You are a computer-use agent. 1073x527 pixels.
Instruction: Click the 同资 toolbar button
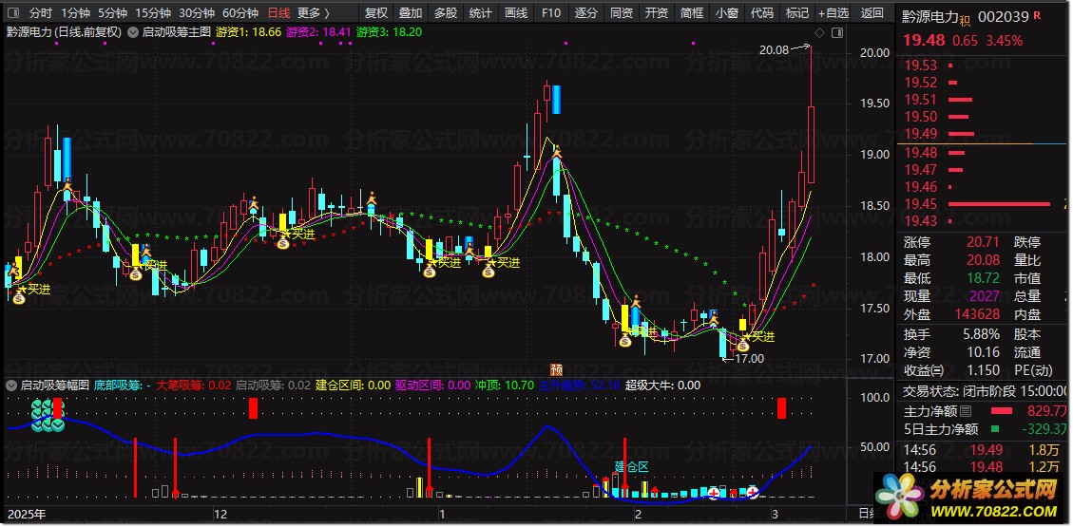coord(622,13)
